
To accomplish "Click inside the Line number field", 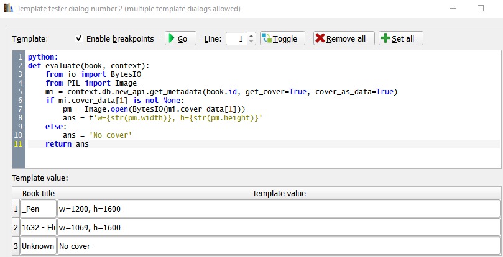I will click(236, 38).
